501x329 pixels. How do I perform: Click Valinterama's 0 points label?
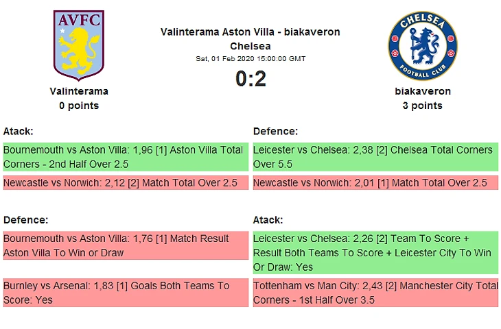point(79,106)
